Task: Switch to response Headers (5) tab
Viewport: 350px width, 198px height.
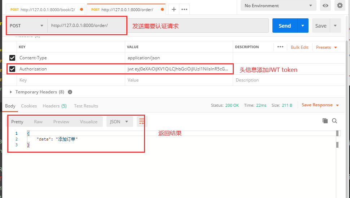Action: (55, 106)
